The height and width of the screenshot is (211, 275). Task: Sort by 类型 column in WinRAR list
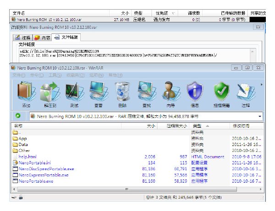[x=209, y=126]
